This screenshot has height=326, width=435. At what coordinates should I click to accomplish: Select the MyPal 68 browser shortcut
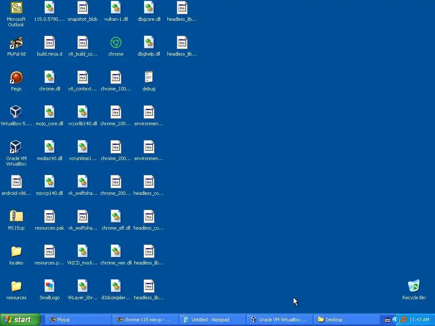16,43
